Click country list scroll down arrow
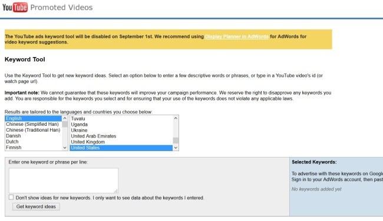Viewport: 383px width, 221px height. tap(176, 148)
